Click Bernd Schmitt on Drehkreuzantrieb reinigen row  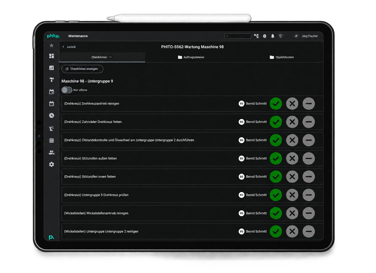256,104
